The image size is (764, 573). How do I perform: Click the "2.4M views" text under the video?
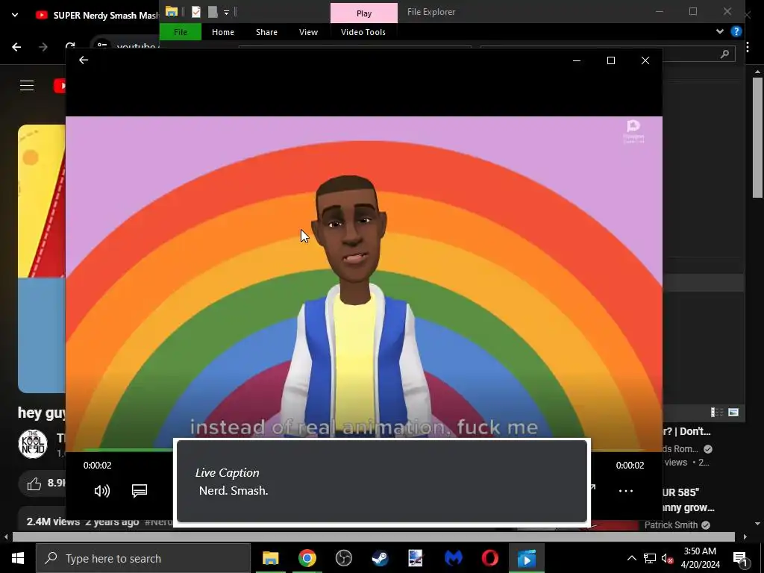[53, 522]
